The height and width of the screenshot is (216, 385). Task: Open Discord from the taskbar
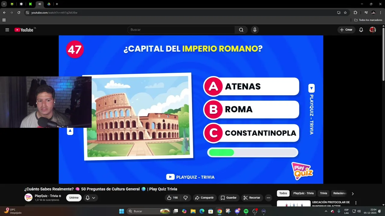[x=237, y=211]
